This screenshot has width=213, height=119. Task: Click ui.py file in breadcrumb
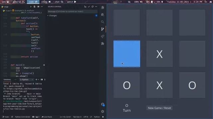pyautogui.click(x=7, y=11)
